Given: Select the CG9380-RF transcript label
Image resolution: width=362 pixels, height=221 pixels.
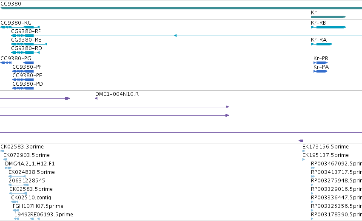Looking at the screenshot, I should click(x=26, y=31).
